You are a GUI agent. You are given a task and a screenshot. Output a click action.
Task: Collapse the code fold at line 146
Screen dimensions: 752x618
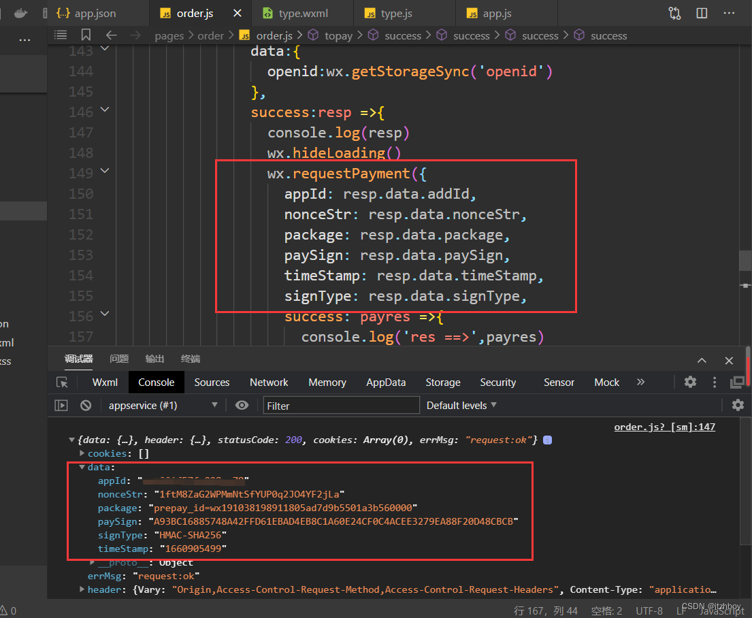pos(105,110)
